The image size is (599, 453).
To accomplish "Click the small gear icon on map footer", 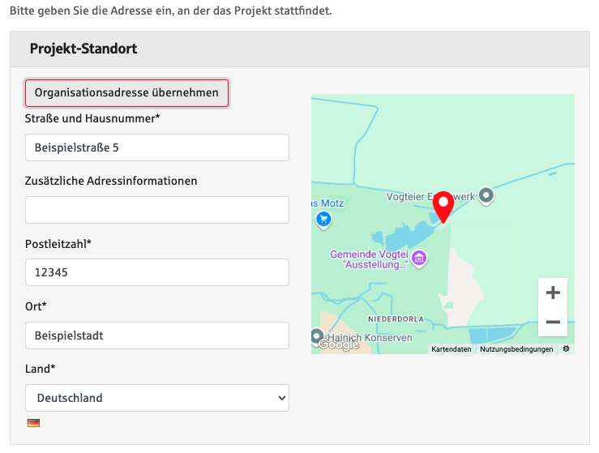I will click(x=566, y=348).
